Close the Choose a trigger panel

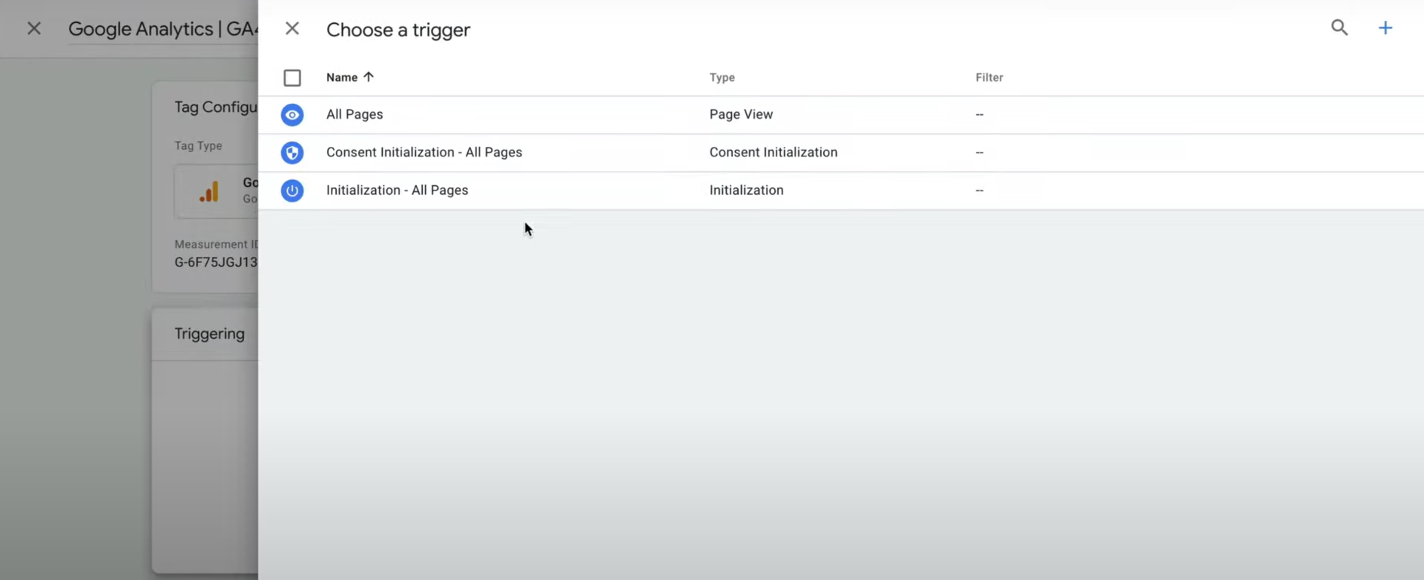coord(292,28)
